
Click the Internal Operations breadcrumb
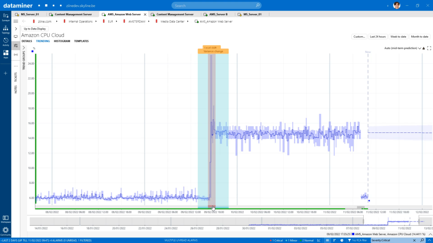point(80,21)
